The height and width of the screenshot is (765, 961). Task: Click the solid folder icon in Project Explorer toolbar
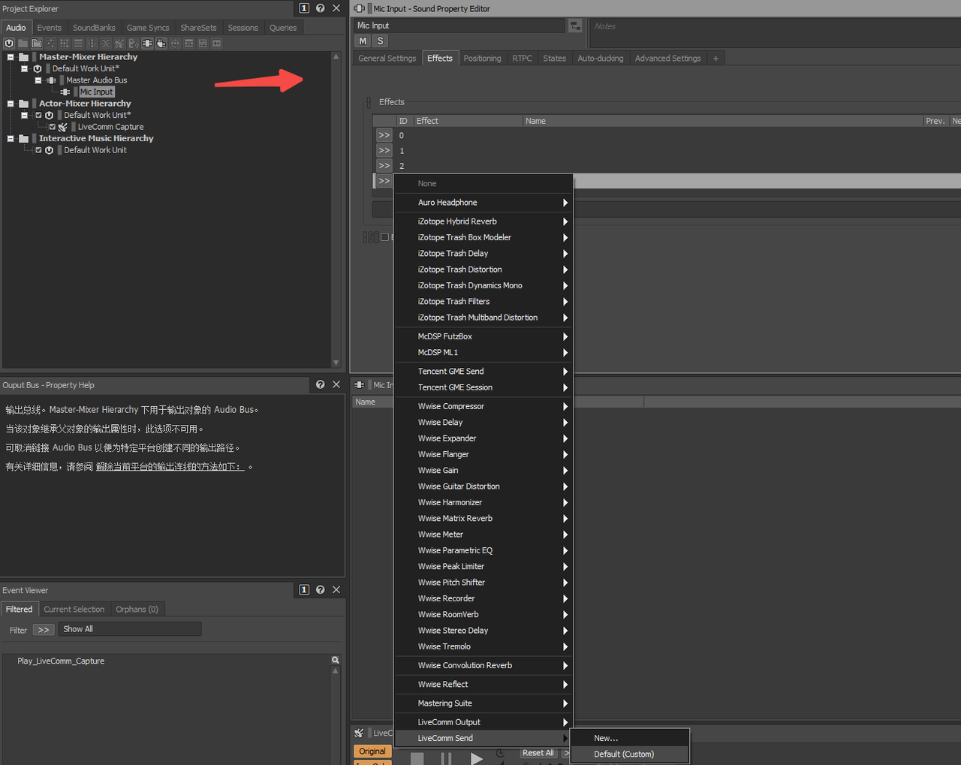[23, 44]
